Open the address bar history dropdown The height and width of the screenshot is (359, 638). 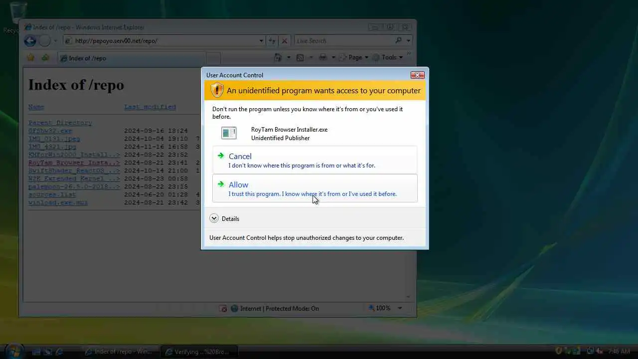261,41
